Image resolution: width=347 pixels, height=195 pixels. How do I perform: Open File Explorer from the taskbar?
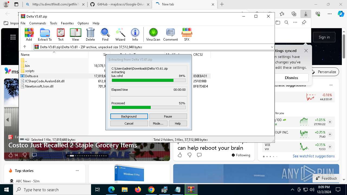(125, 190)
